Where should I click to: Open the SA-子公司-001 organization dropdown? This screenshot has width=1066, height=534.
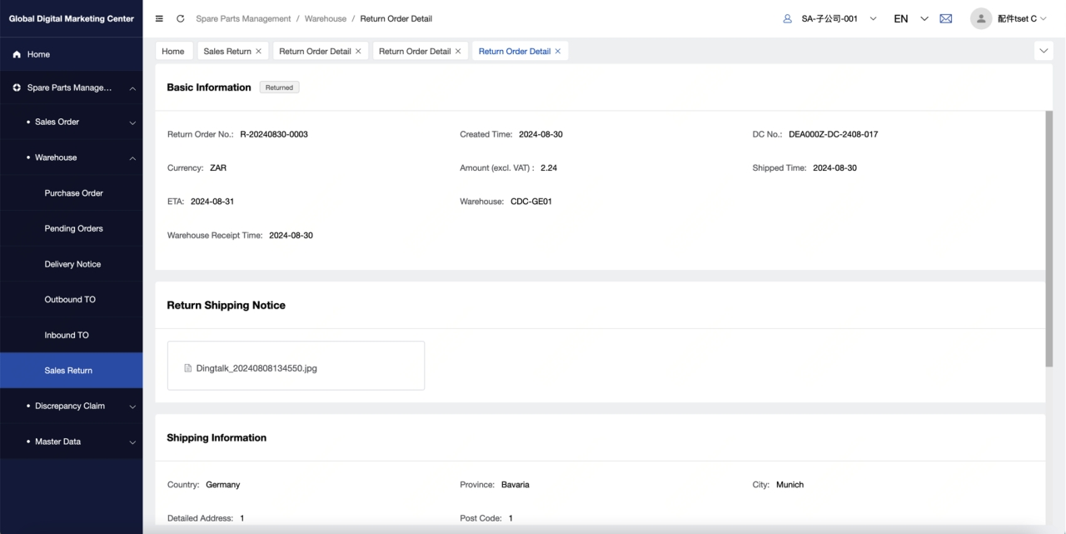839,18
